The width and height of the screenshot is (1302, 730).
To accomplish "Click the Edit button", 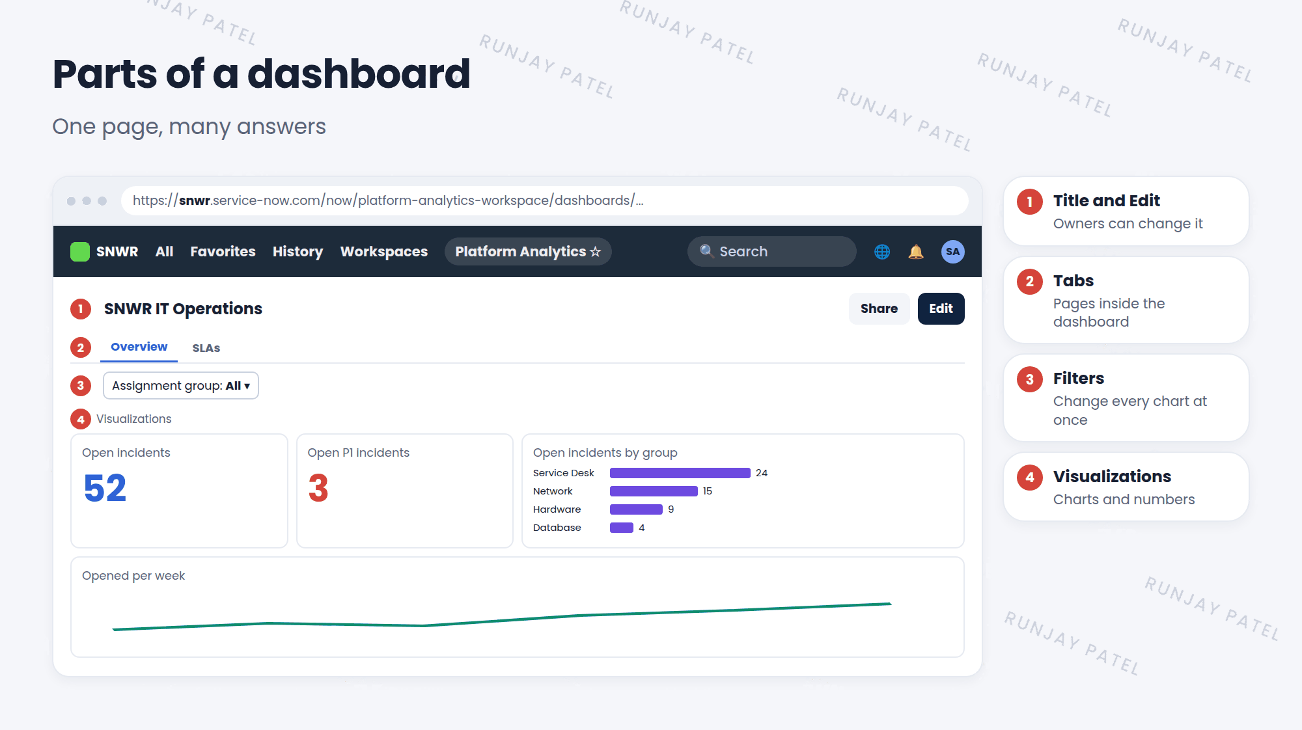I will [941, 308].
